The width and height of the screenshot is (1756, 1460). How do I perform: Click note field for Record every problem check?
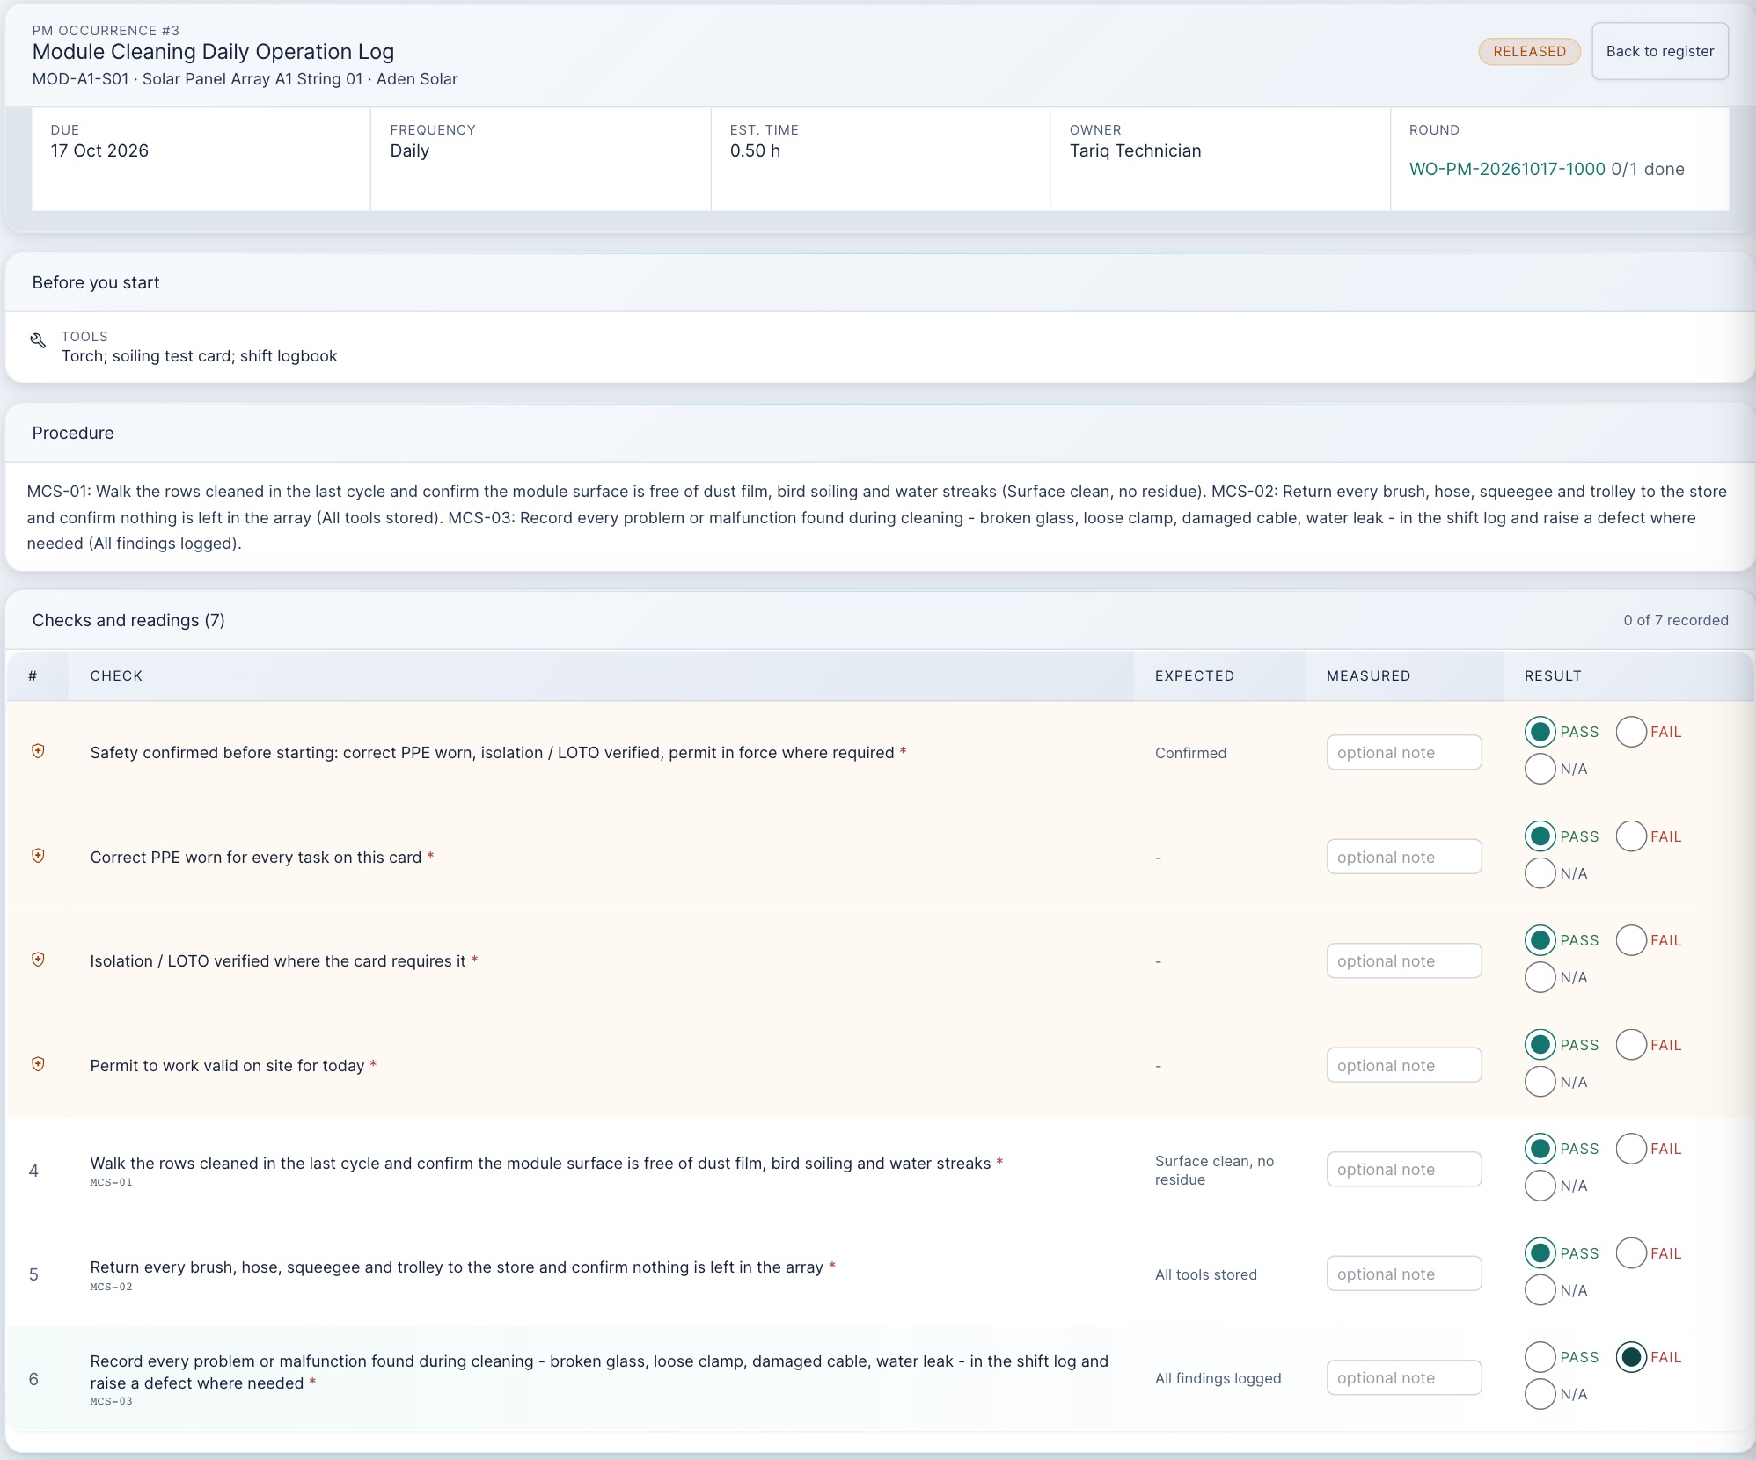(1404, 1378)
